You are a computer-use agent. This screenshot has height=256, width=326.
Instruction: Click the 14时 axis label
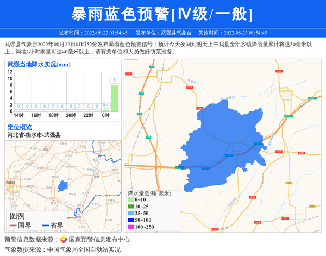tap(18, 115)
